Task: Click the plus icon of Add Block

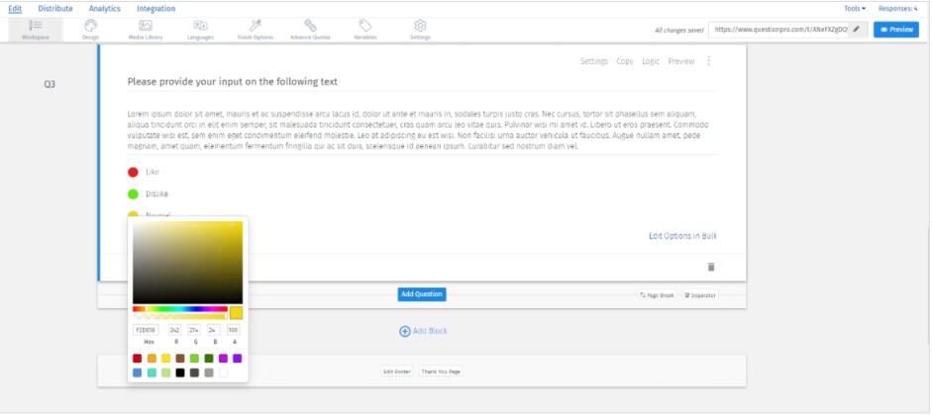Action: [x=405, y=331]
